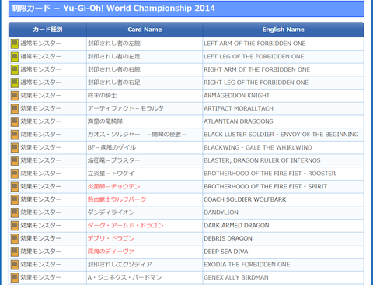Click the yellow card icon beside Left Arm of the Forbidden One
Viewport: 373px width, 285px height.
15,44
